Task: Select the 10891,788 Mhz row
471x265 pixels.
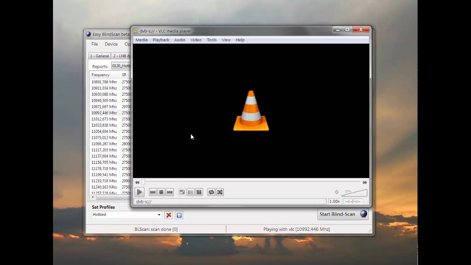Action: (110, 82)
